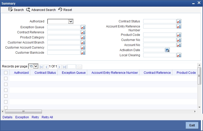Focus the Exception Queue input field
The image size is (203, 131).
(64, 27)
